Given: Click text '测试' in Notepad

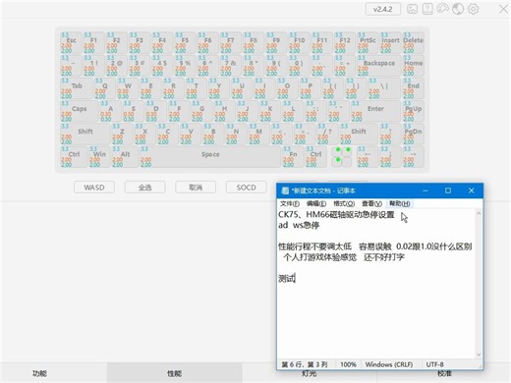Looking at the screenshot, I should coord(287,279).
